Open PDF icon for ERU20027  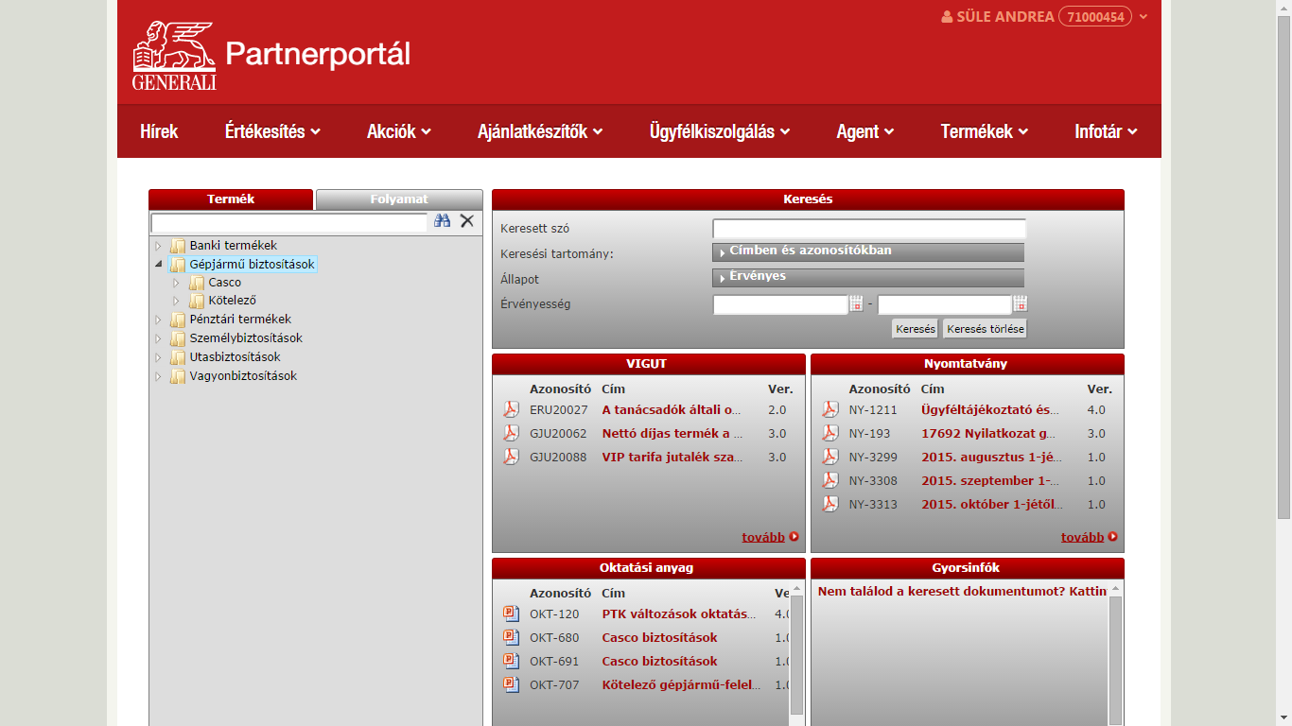511,409
